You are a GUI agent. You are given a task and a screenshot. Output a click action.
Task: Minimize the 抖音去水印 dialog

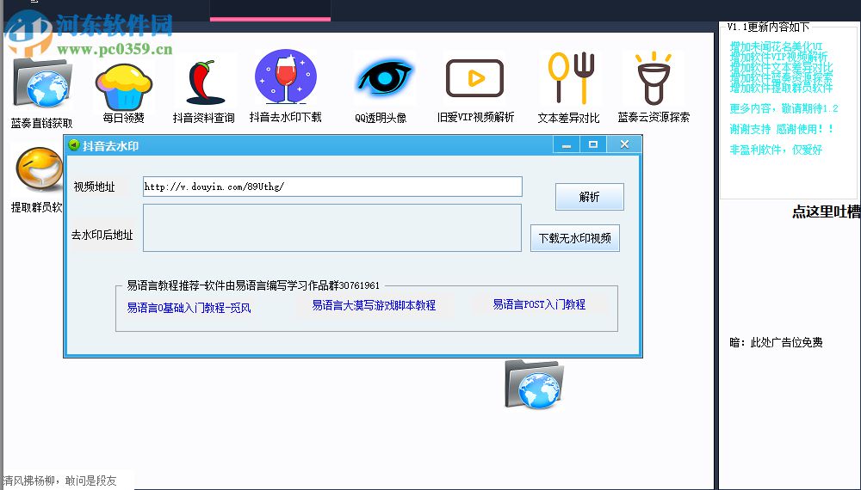[x=567, y=144]
